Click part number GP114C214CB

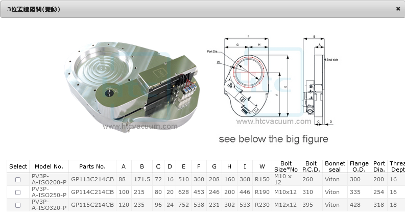[x=92, y=192]
